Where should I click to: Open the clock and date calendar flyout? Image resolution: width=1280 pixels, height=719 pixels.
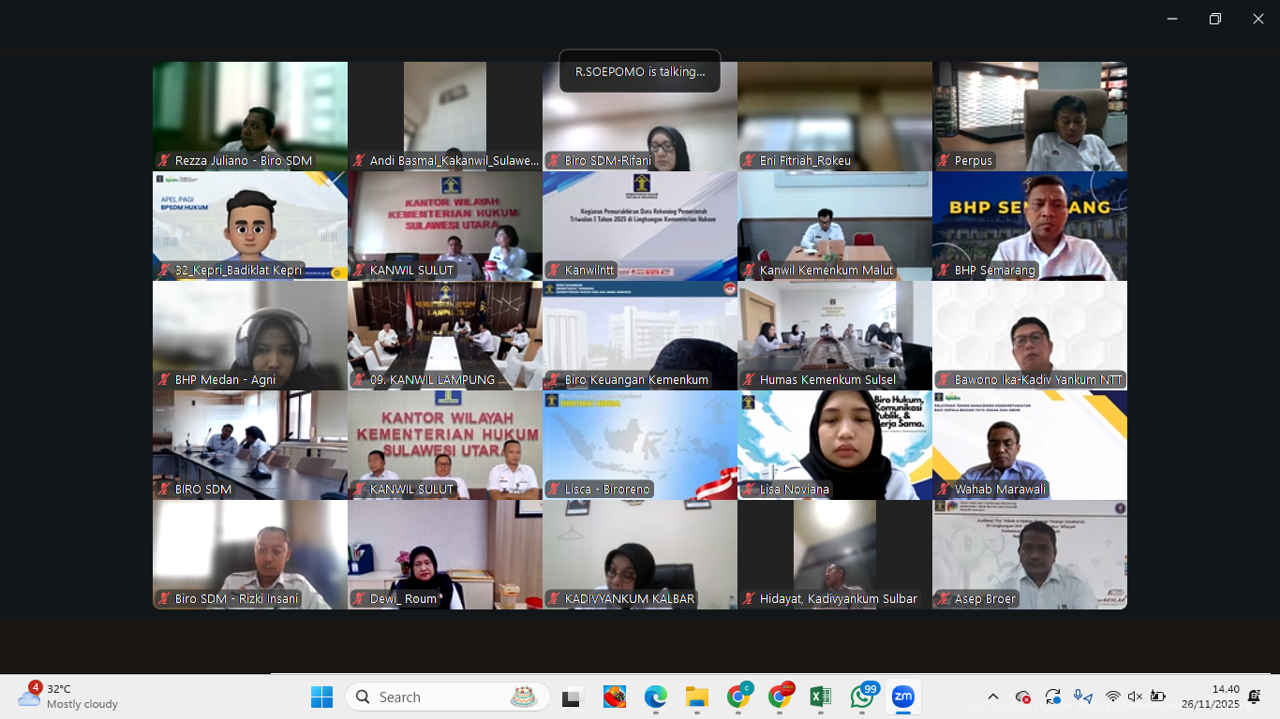tap(1210, 697)
